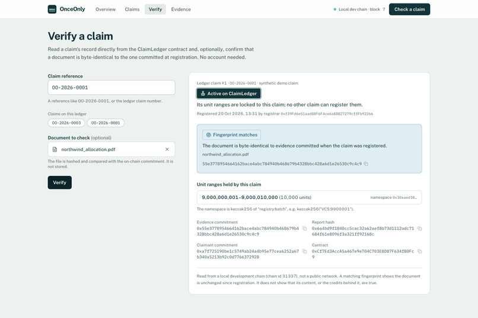This screenshot has width=478, height=318.
Task: Copy the Report hash value
Action: (x=419, y=228)
